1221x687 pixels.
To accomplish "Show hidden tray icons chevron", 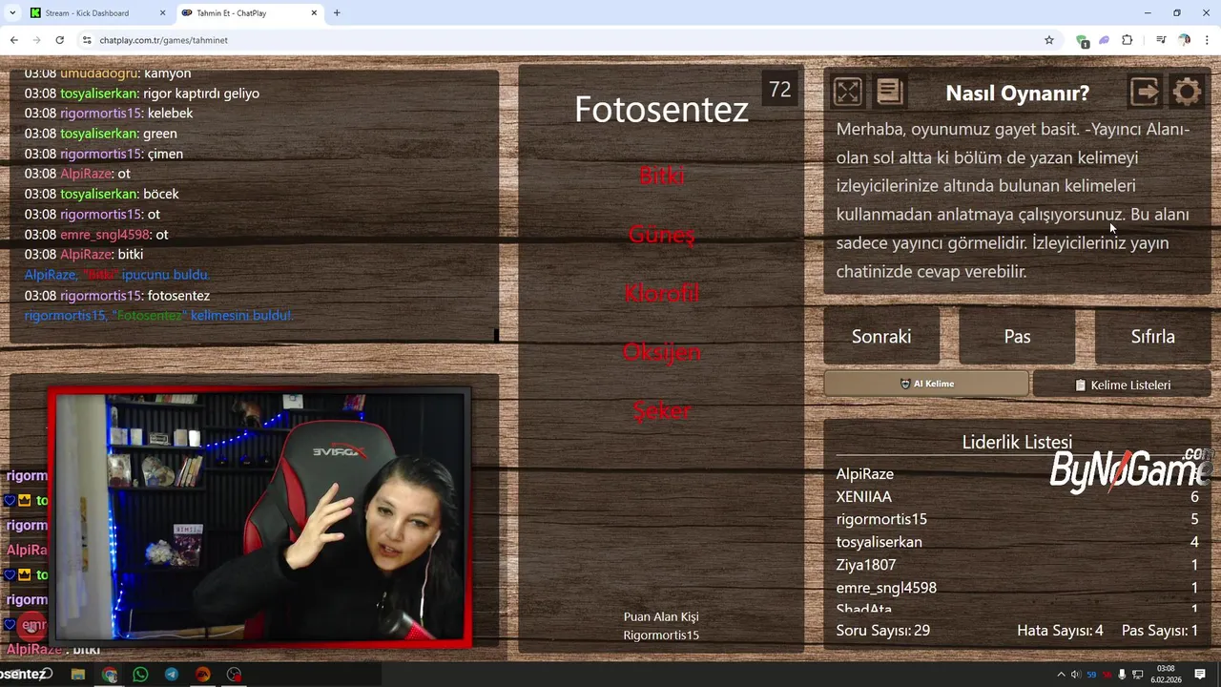I will pyautogui.click(x=1061, y=675).
